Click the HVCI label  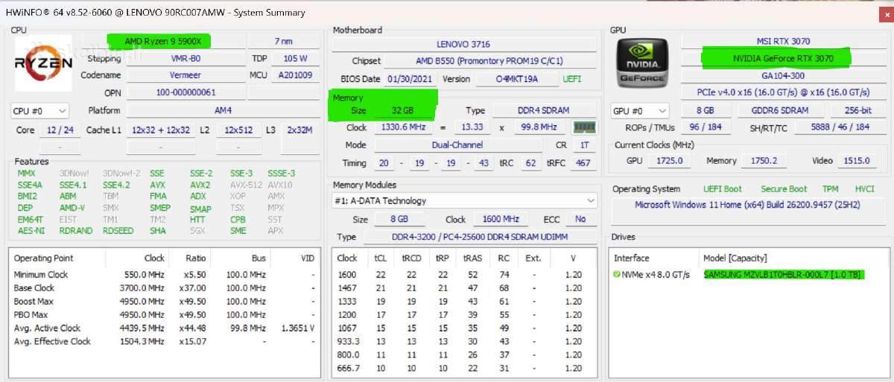click(864, 189)
